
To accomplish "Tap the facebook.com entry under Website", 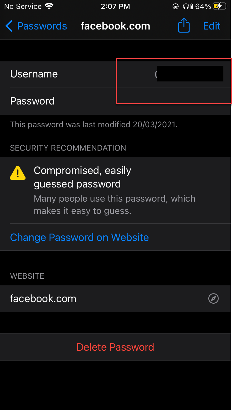I will 43,298.
